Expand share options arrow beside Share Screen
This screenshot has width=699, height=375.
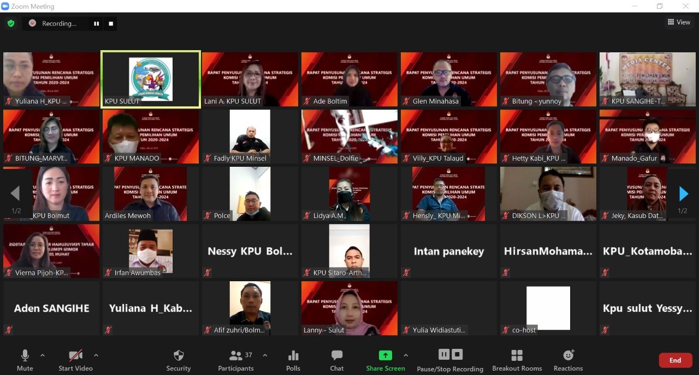[406, 355]
